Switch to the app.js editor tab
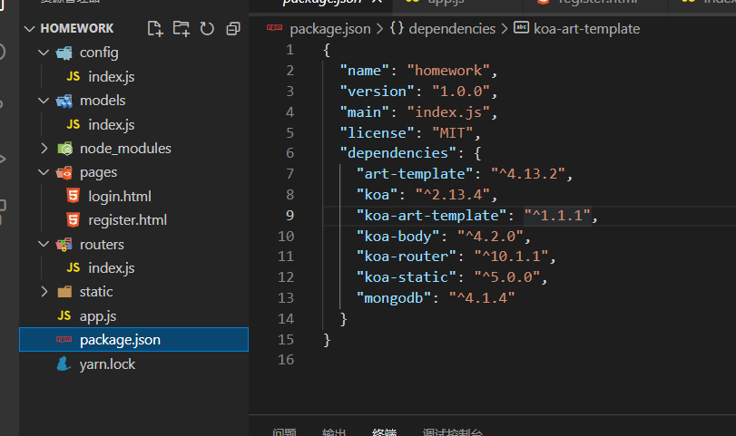This screenshot has width=736, height=436. click(445, 2)
